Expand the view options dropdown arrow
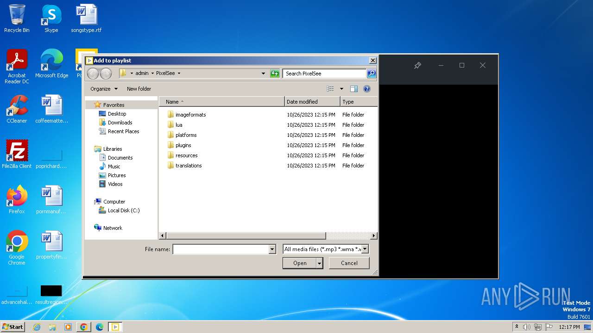The width and height of the screenshot is (593, 333). 341,89
